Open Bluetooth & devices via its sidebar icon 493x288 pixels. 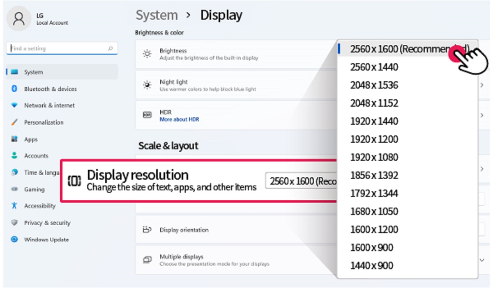click(x=15, y=89)
